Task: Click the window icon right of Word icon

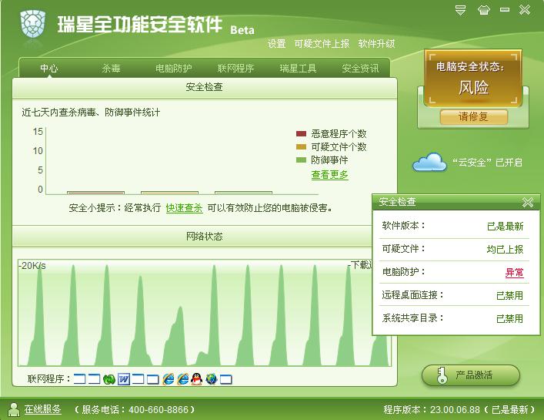Action: pos(138,379)
